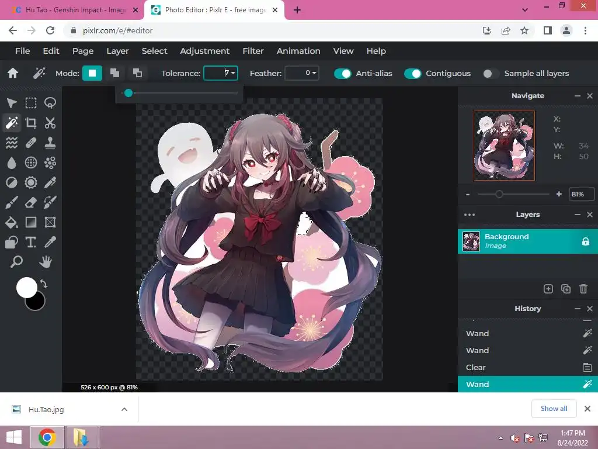Collapse the Layers panel
This screenshot has height=449, width=598.
pyautogui.click(x=578, y=215)
